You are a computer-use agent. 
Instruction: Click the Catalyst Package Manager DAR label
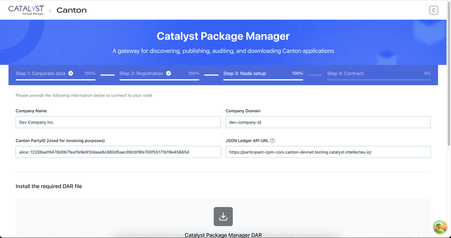point(223,235)
